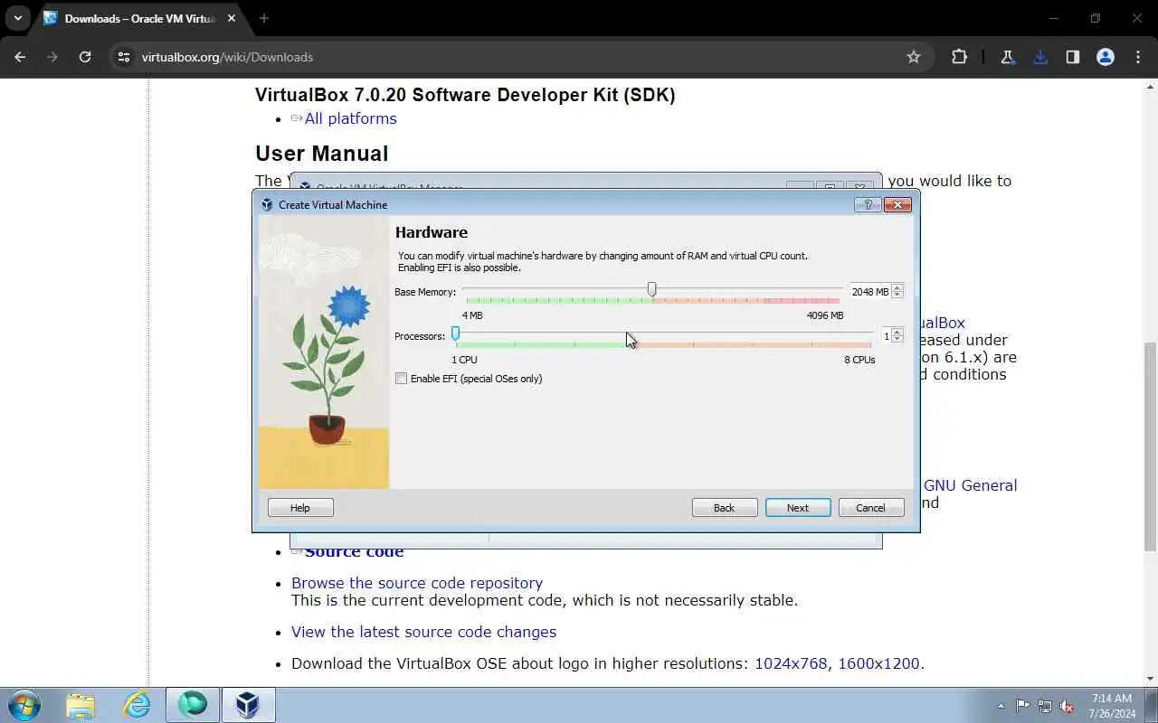1158x723 pixels.
Task: Click the VirtualBox cube icon in the dialog title
Action: coord(267,204)
